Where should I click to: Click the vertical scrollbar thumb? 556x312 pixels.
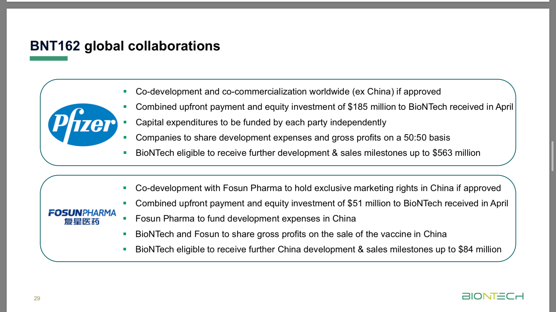(552, 156)
